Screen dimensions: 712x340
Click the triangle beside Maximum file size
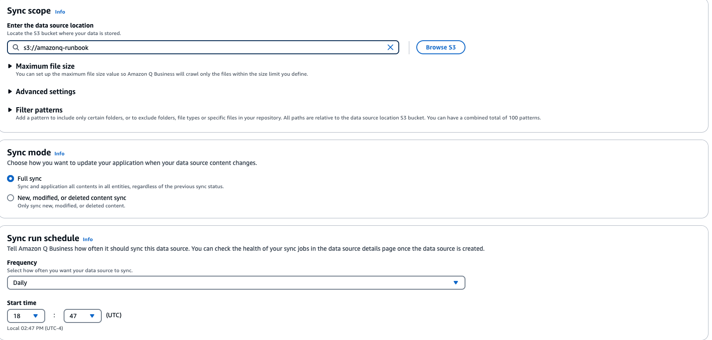[x=10, y=66]
